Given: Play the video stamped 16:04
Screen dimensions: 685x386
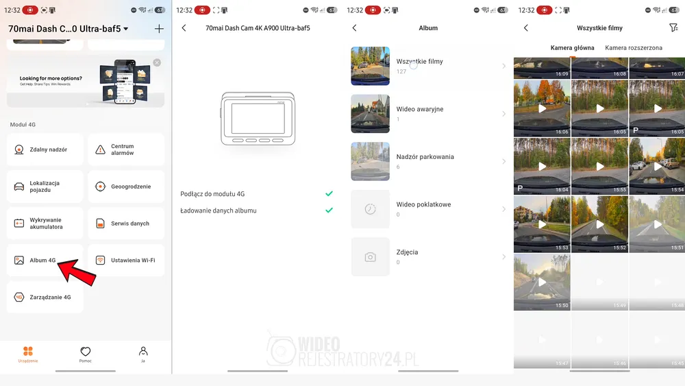Looking at the screenshot, I should coord(542,167).
